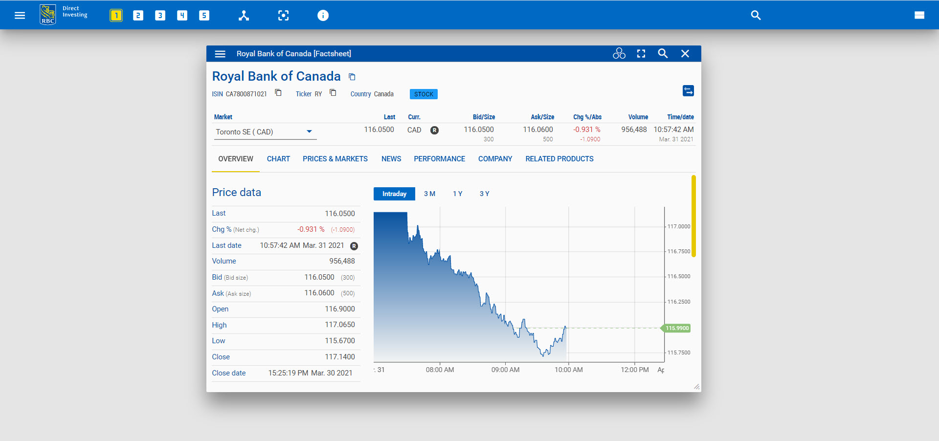This screenshot has height=441, width=939.
Task: Copy the ISIN code
Action: pyautogui.click(x=278, y=93)
